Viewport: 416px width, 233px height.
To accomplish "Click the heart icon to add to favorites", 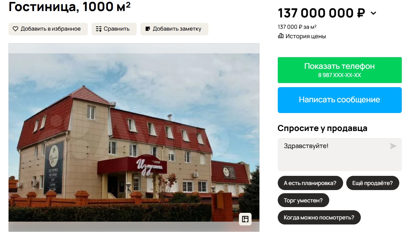I will click(15, 29).
